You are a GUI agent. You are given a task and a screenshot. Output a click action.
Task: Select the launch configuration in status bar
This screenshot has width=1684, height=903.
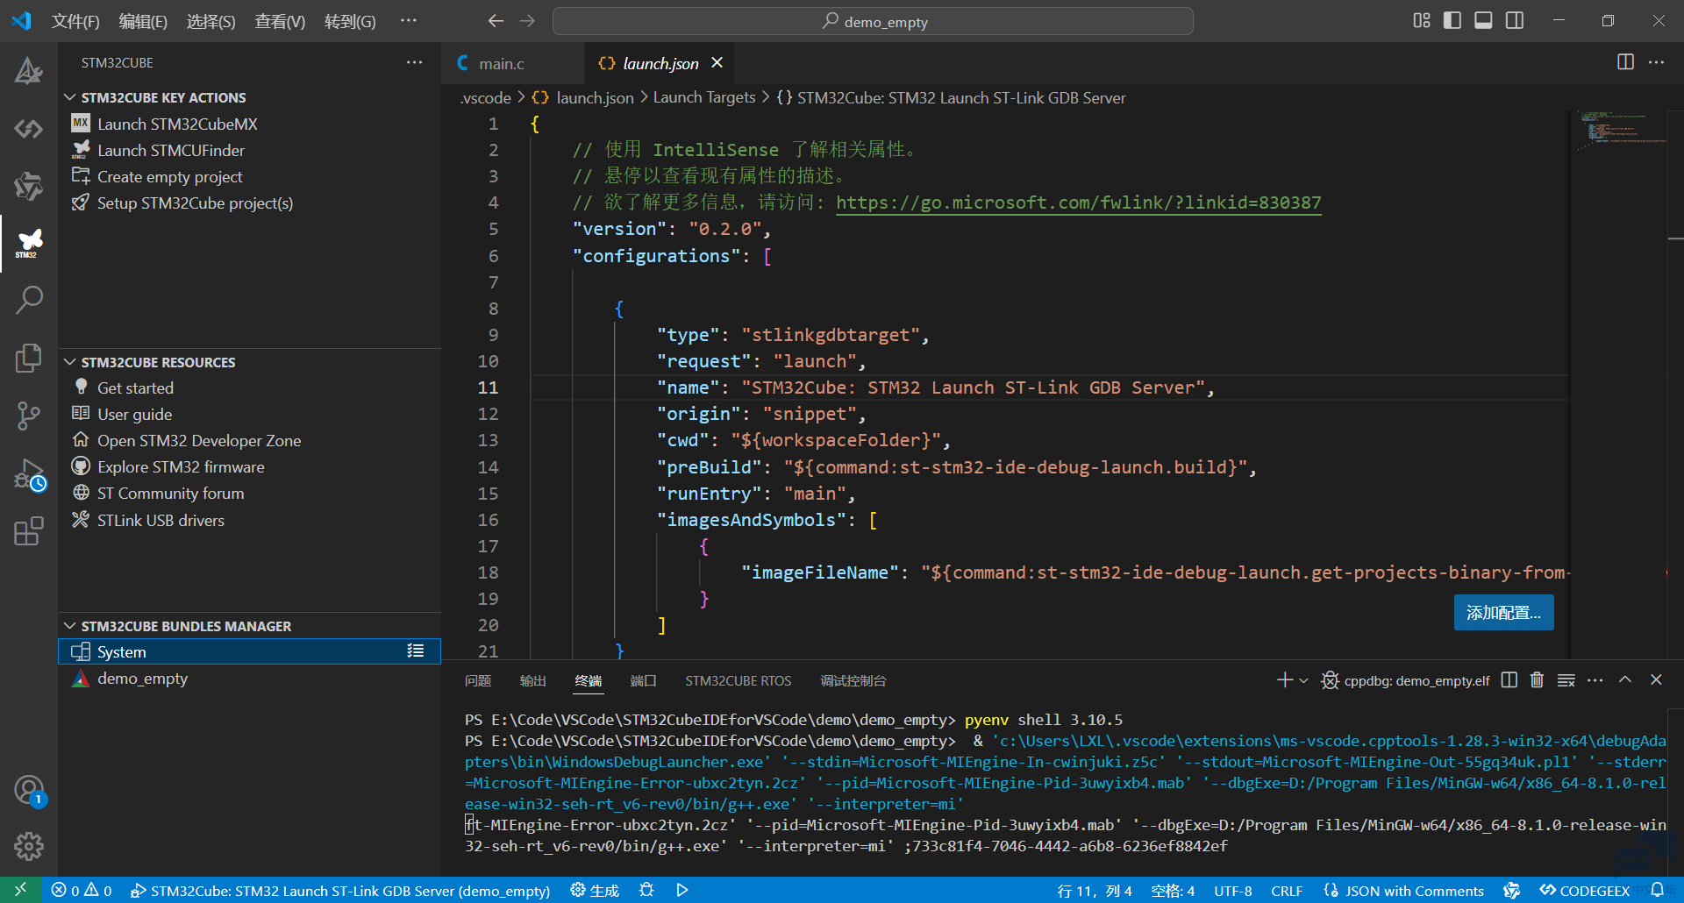340,891
